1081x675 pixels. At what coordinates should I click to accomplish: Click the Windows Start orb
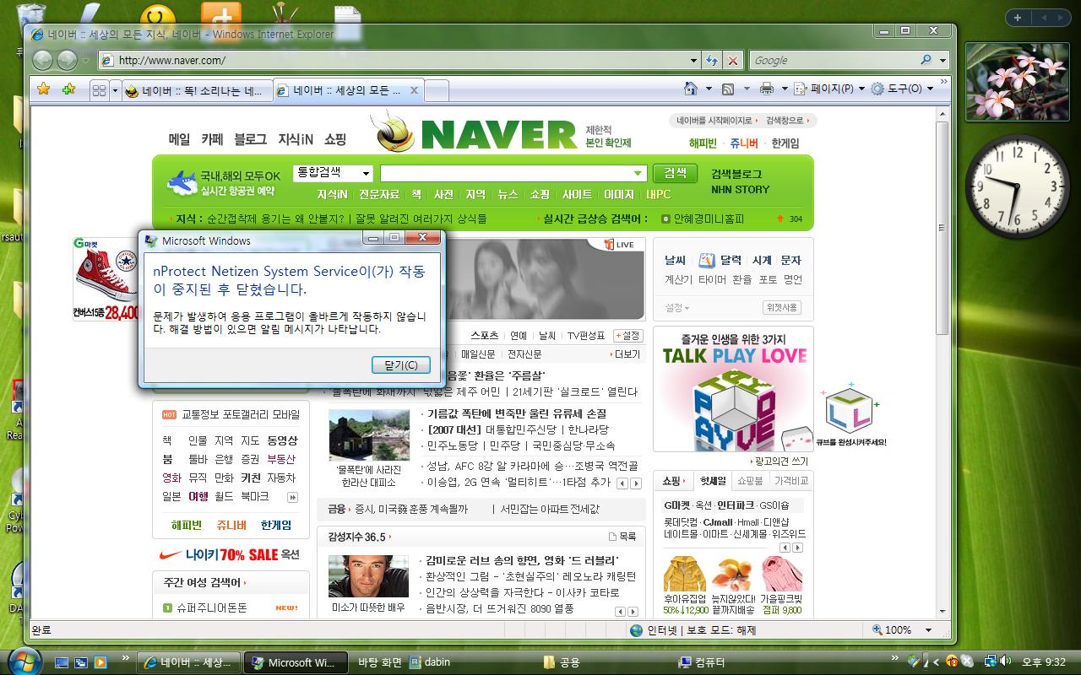tap(23, 661)
